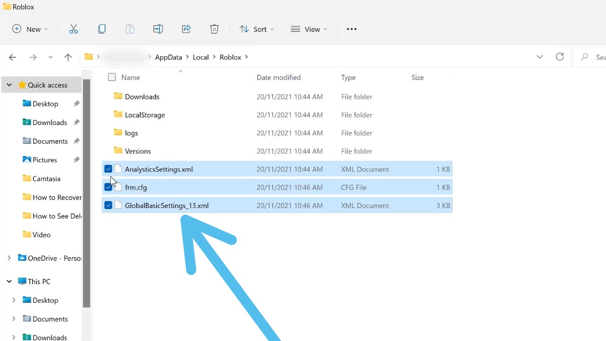This screenshot has height=341, width=606.
Task: Expand the Downloads node under This PC
Action: (x=14, y=337)
